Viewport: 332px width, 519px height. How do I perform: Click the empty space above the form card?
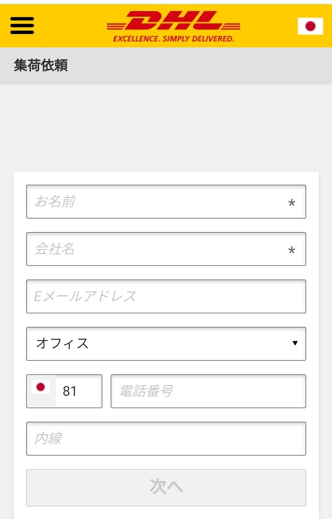pos(166,128)
